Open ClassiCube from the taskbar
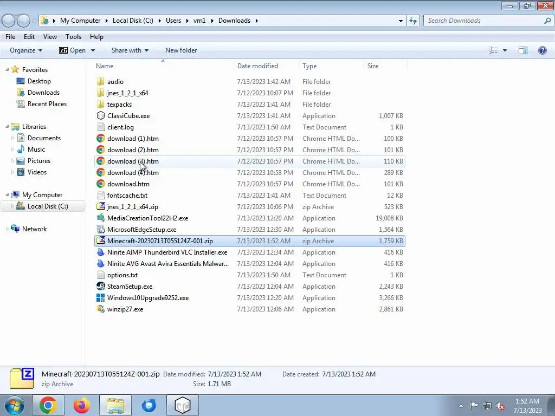This screenshot has width=555, height=416. coord(183,405)
